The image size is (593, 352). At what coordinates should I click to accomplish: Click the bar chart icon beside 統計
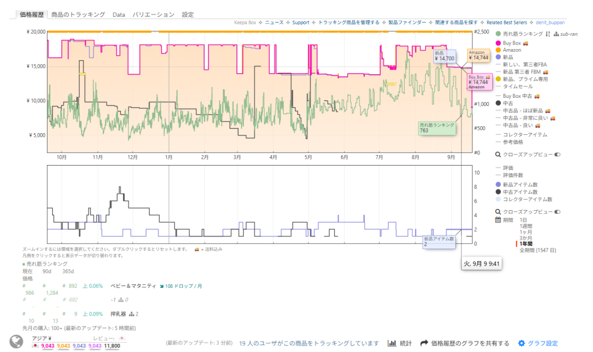392,343
